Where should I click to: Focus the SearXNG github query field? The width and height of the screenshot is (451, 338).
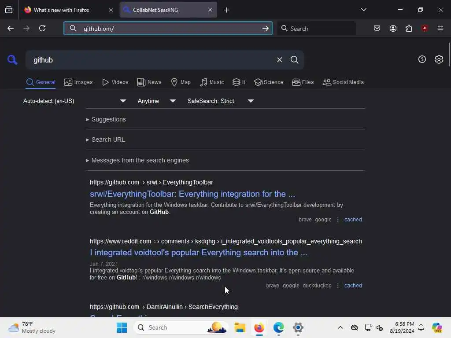[x=150, y=60]
